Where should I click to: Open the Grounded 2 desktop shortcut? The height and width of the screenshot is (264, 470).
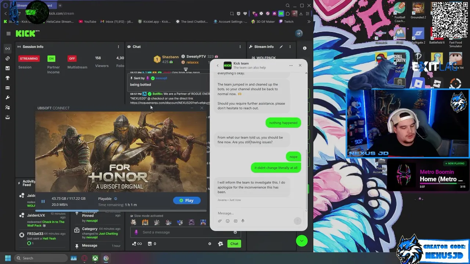[418, 11]
